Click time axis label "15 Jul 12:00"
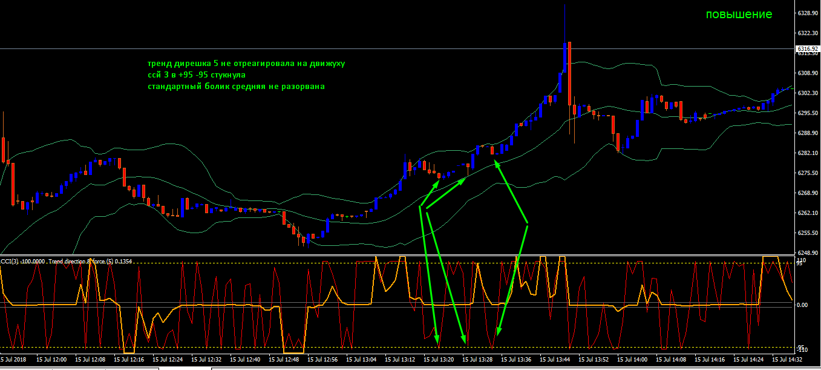This screenshot has height=370, width=821. 50,359
